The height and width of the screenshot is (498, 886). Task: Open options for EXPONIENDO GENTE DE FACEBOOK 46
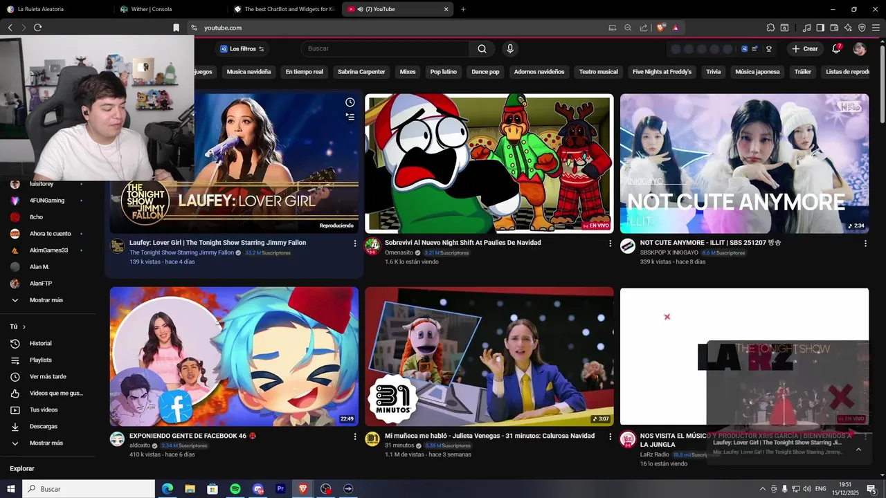pos(355,436)
